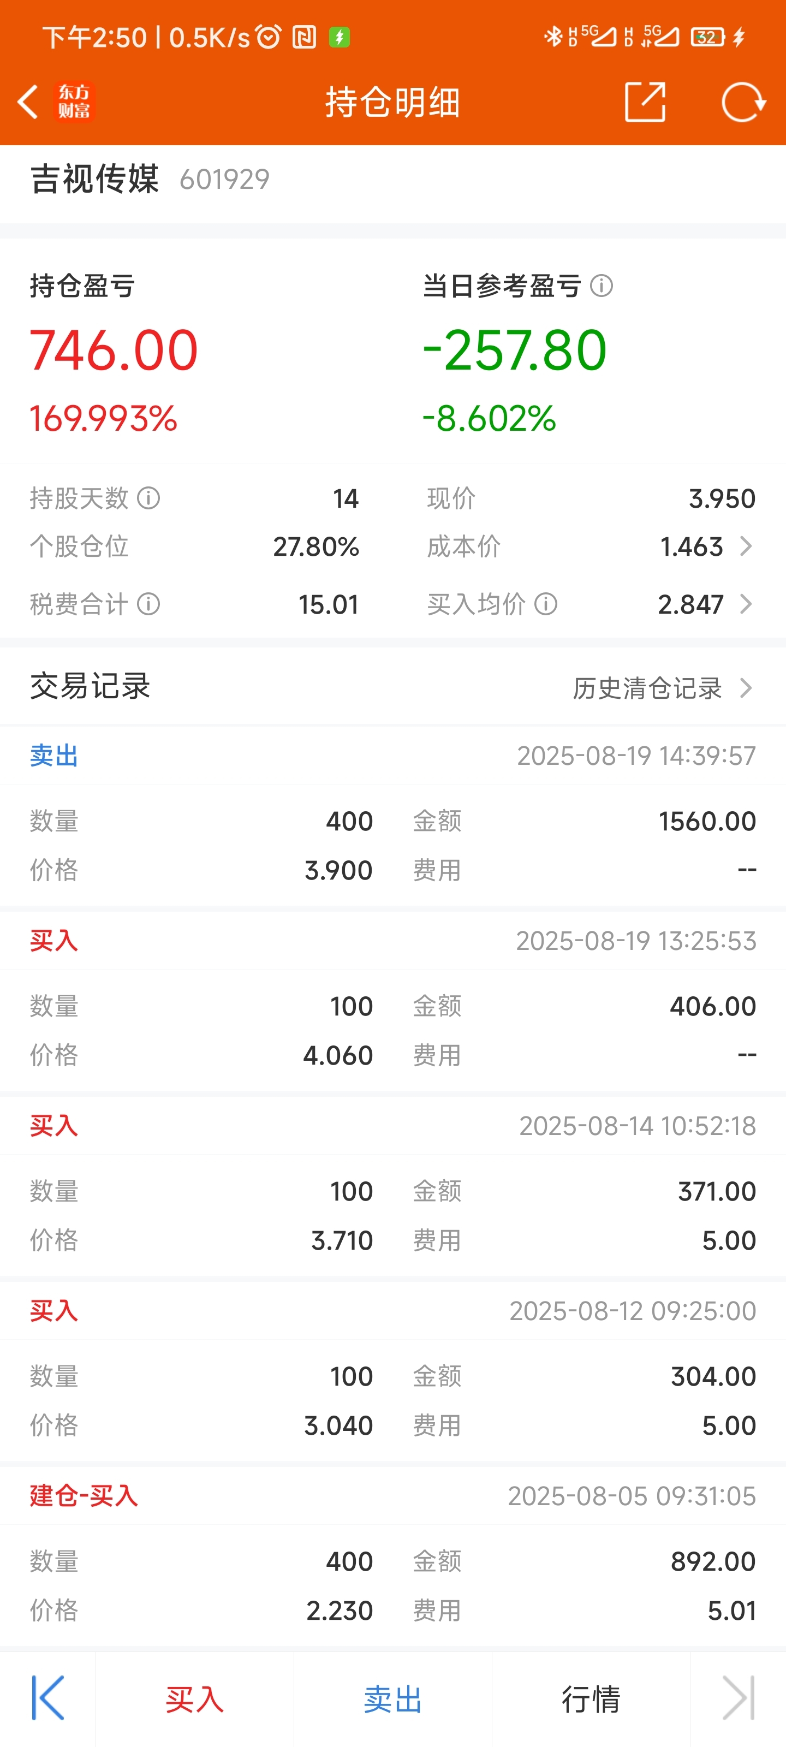
Task: Tap info icon beside 当日参考盈亏
Action: [x=602, y=286]
